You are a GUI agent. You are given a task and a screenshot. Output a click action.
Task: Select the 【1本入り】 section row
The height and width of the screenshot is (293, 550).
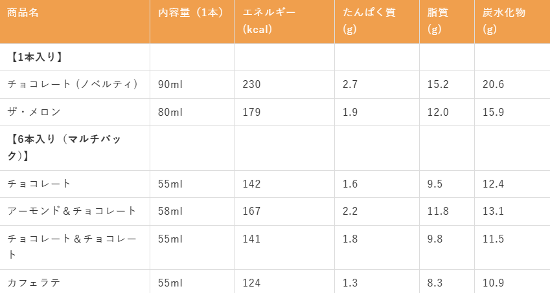point(275,57)
